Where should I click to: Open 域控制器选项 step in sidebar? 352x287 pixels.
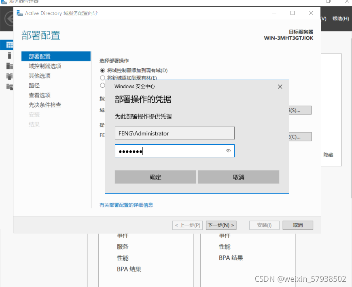tap(45, 66)
